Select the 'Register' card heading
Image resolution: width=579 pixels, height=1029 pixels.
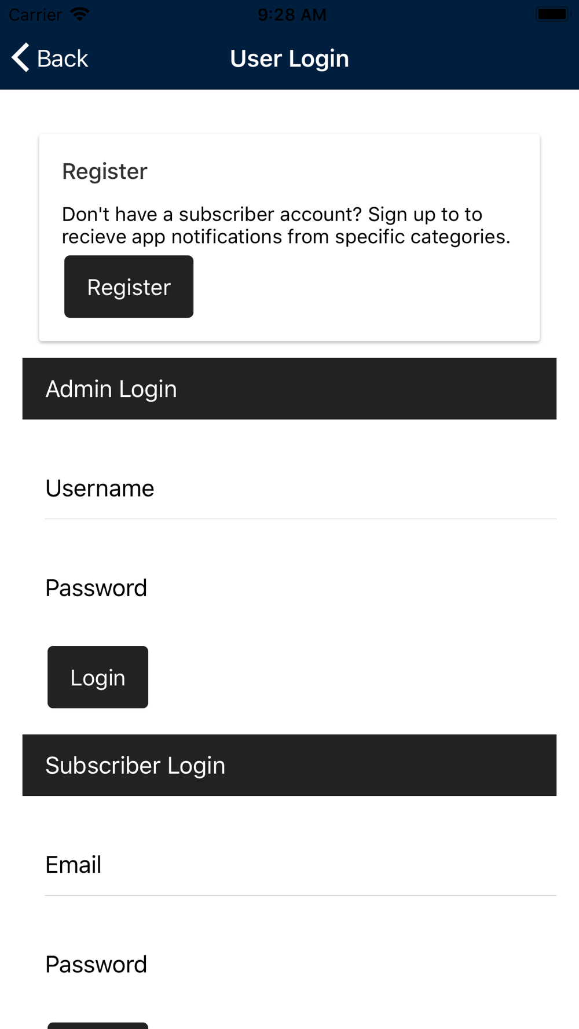(105, 171)
